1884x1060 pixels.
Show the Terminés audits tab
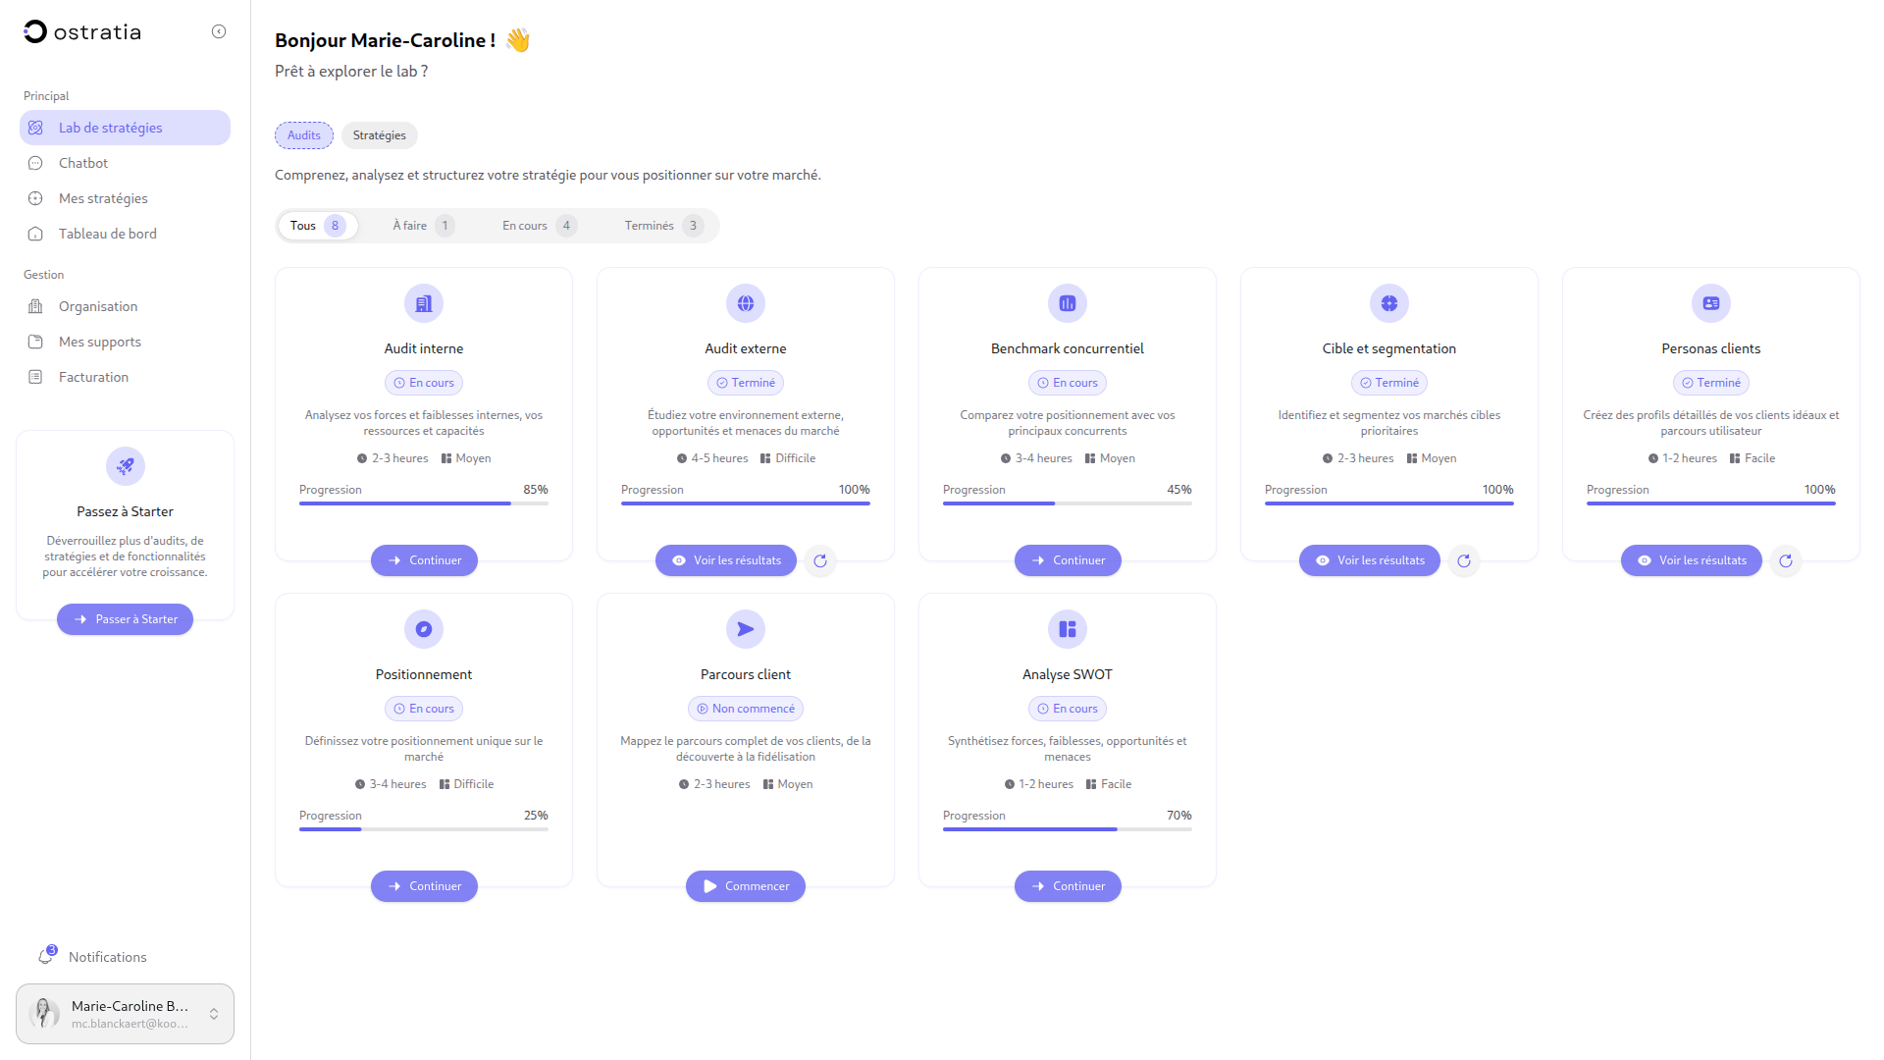click(x=663, y=226)
